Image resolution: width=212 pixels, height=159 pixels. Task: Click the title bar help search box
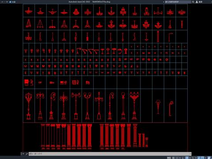[x=178, y=2]
